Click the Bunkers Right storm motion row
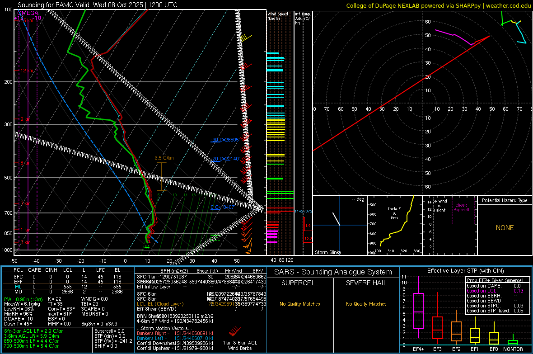The image size is (533, 354). click(x=175, y=333)
